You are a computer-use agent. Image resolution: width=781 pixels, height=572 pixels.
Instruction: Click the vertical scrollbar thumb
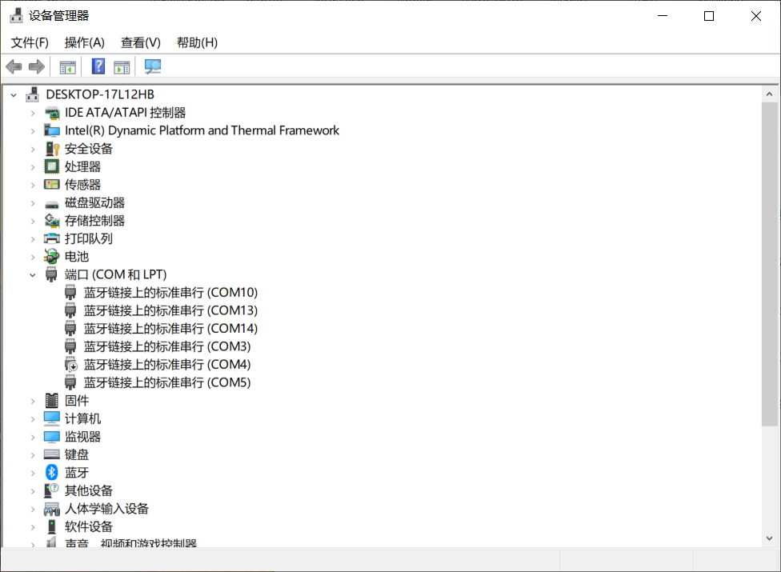pos(769,264)
